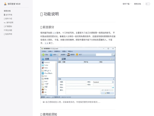Select Email in the category list
The image size is (154, 116).
(44, 81)
